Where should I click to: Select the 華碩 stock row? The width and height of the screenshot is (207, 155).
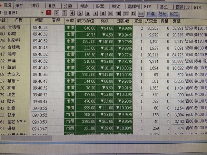[x=103, y=81]
